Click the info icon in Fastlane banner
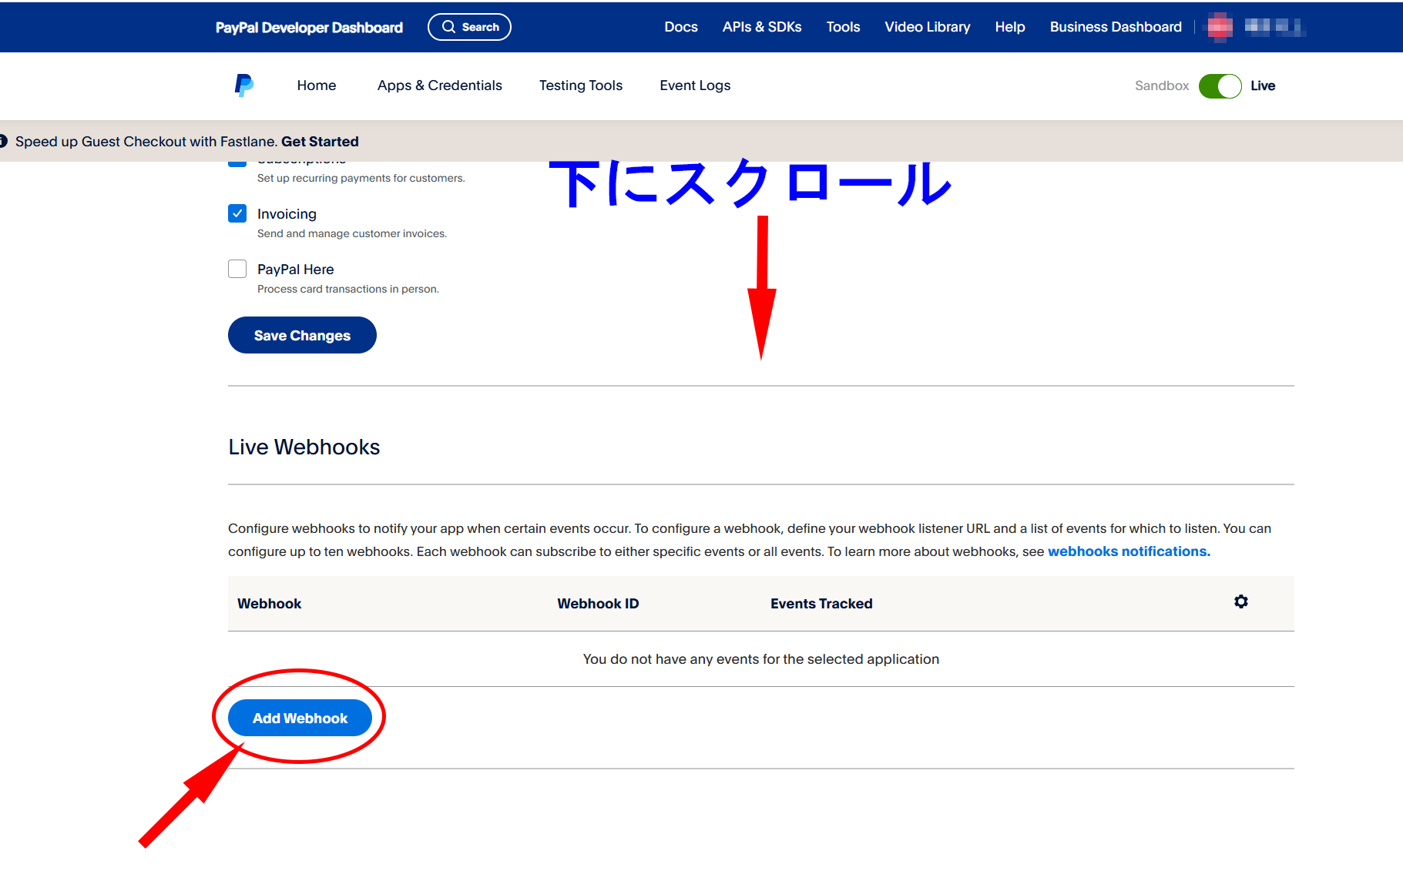The width and height of the screenshot is (1403, 871). pyautogui.click(x=3, y=141)
